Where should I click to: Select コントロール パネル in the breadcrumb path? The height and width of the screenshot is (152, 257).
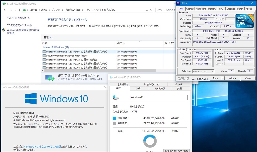point(38,10)
